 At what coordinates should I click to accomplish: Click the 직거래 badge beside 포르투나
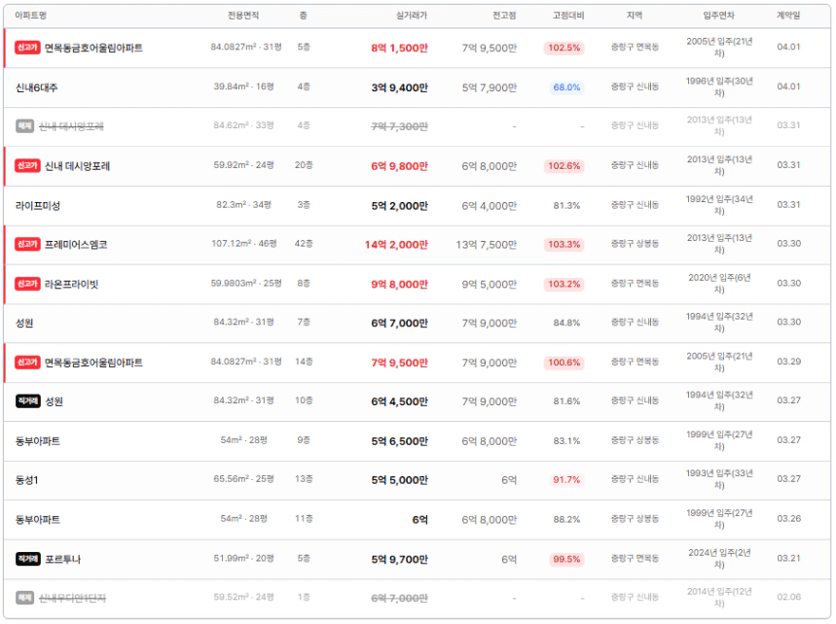click(27, 559)
